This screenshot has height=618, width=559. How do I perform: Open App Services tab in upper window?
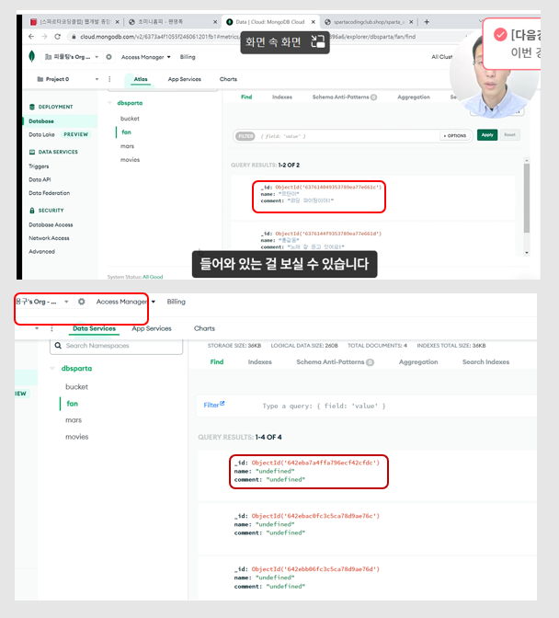click(x=185, y=79)
